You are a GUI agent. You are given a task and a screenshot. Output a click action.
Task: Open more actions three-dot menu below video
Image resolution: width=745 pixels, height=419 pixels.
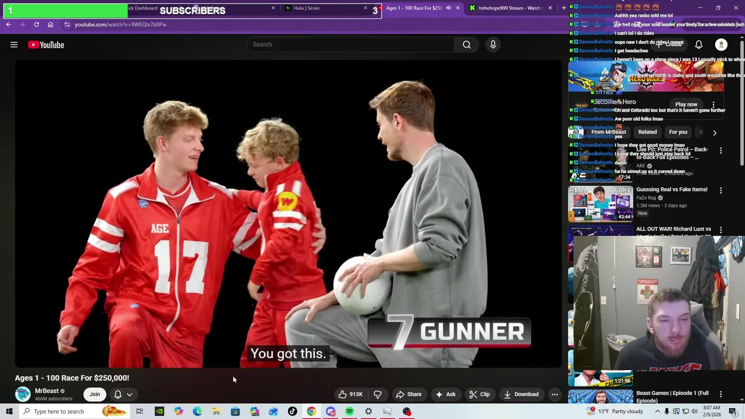coord(555,395)
